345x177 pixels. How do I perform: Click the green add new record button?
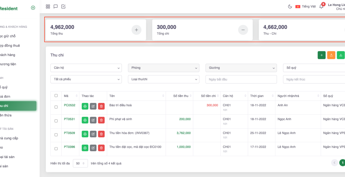click(x=322, y=55)
